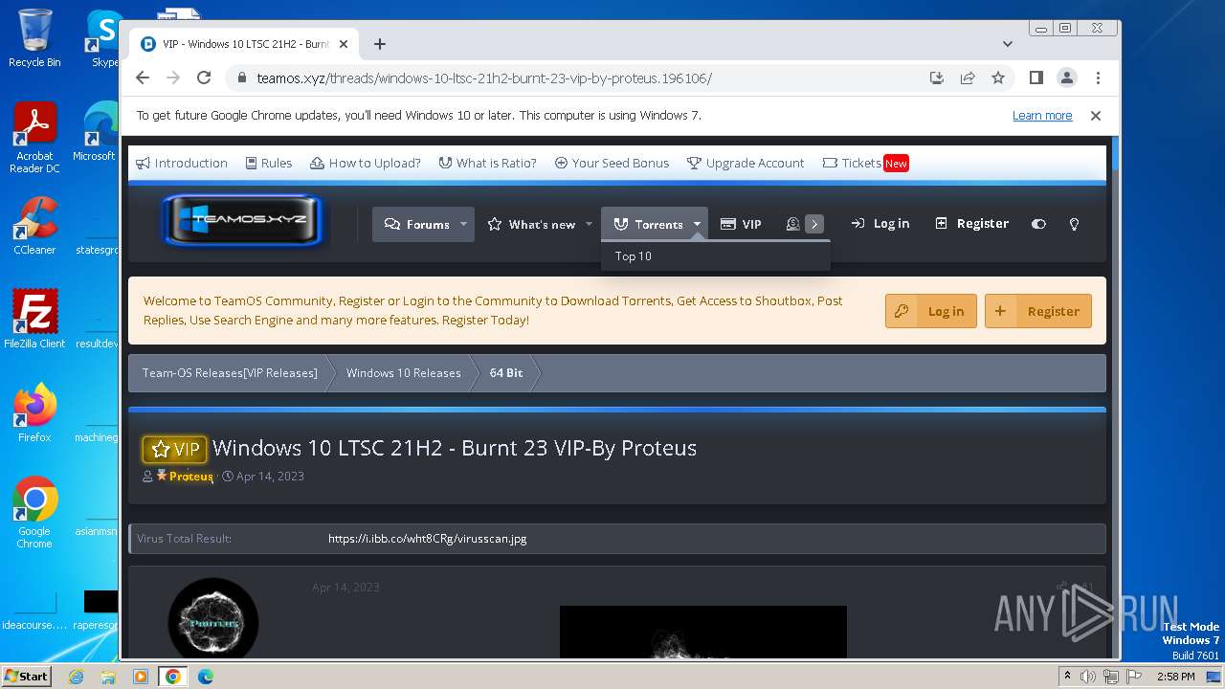Open Your Seed Bonus page
Image resolution: width=1225 pixels, height=689 pixels.
pos(612,163)
